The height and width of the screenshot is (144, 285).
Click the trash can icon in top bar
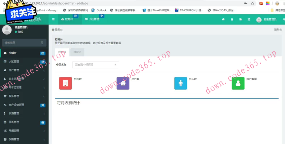pyautogui.click(x=232, y=19)
